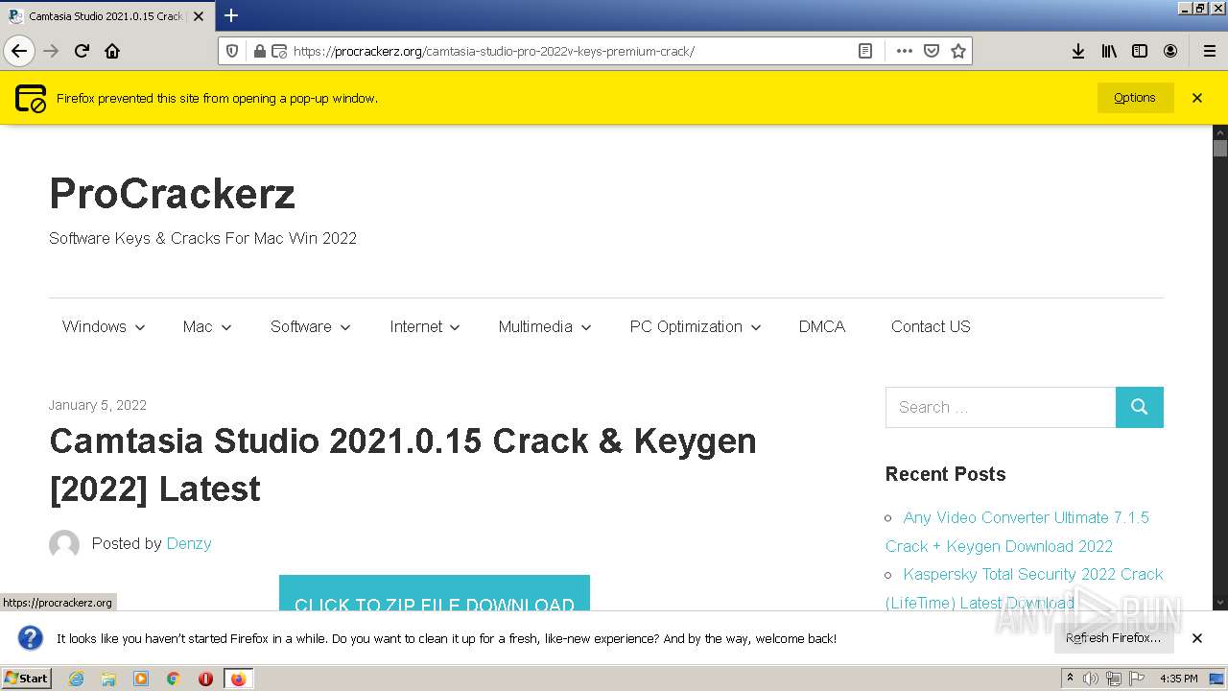Screen dimensions: 1228x691
Task: Open author Denzy's profile
Action: [189, 543]
